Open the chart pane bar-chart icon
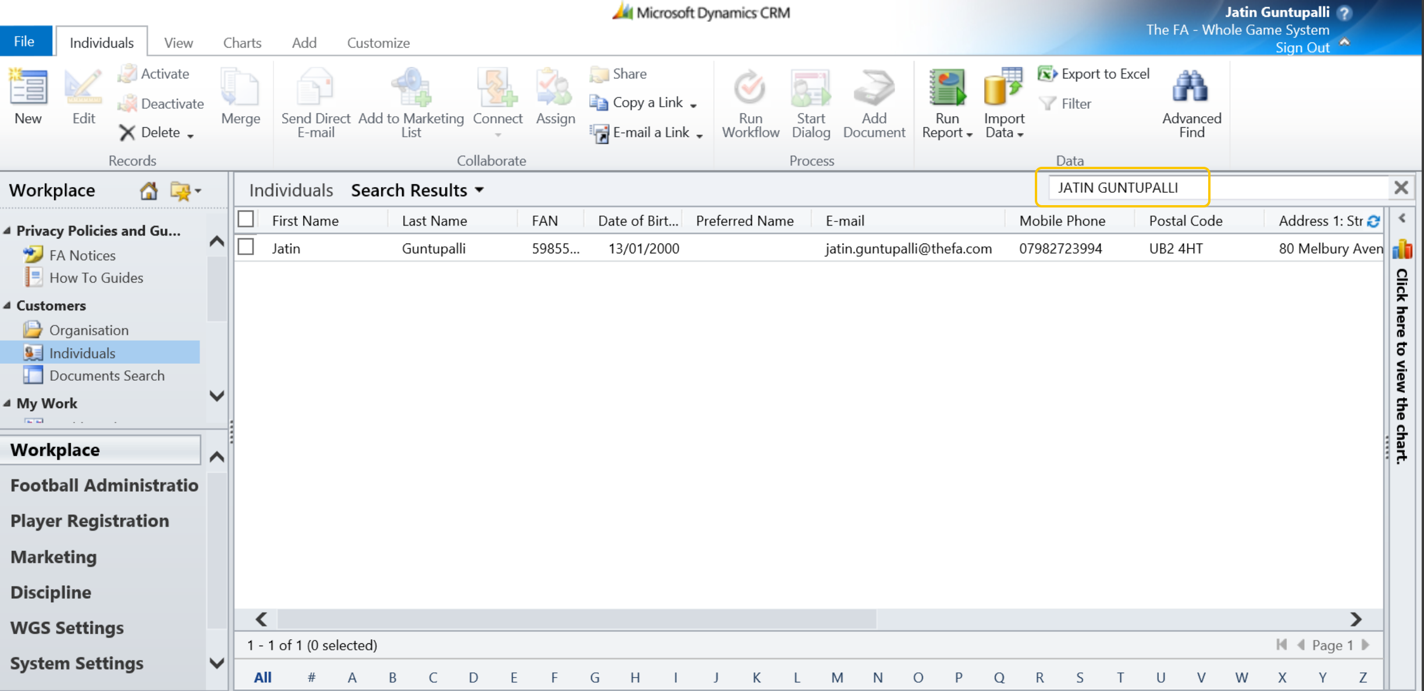This screenshot has width=1424, height=691. 1402,249
